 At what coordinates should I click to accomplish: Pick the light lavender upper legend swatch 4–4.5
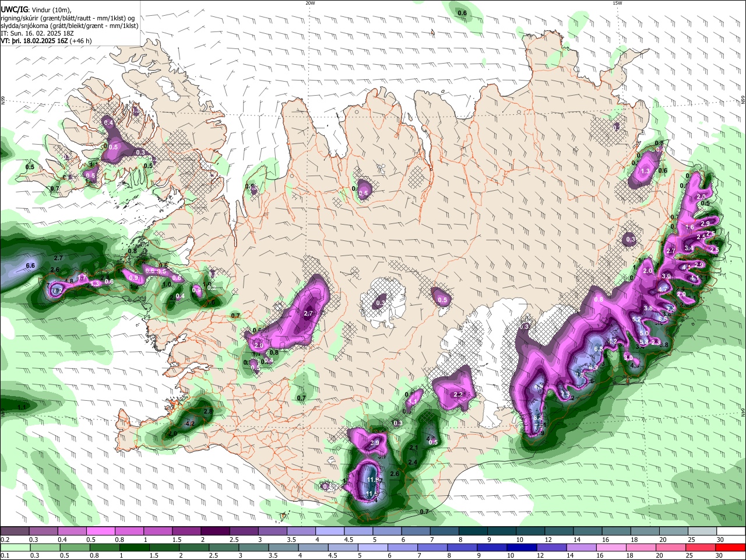[329, 531]
